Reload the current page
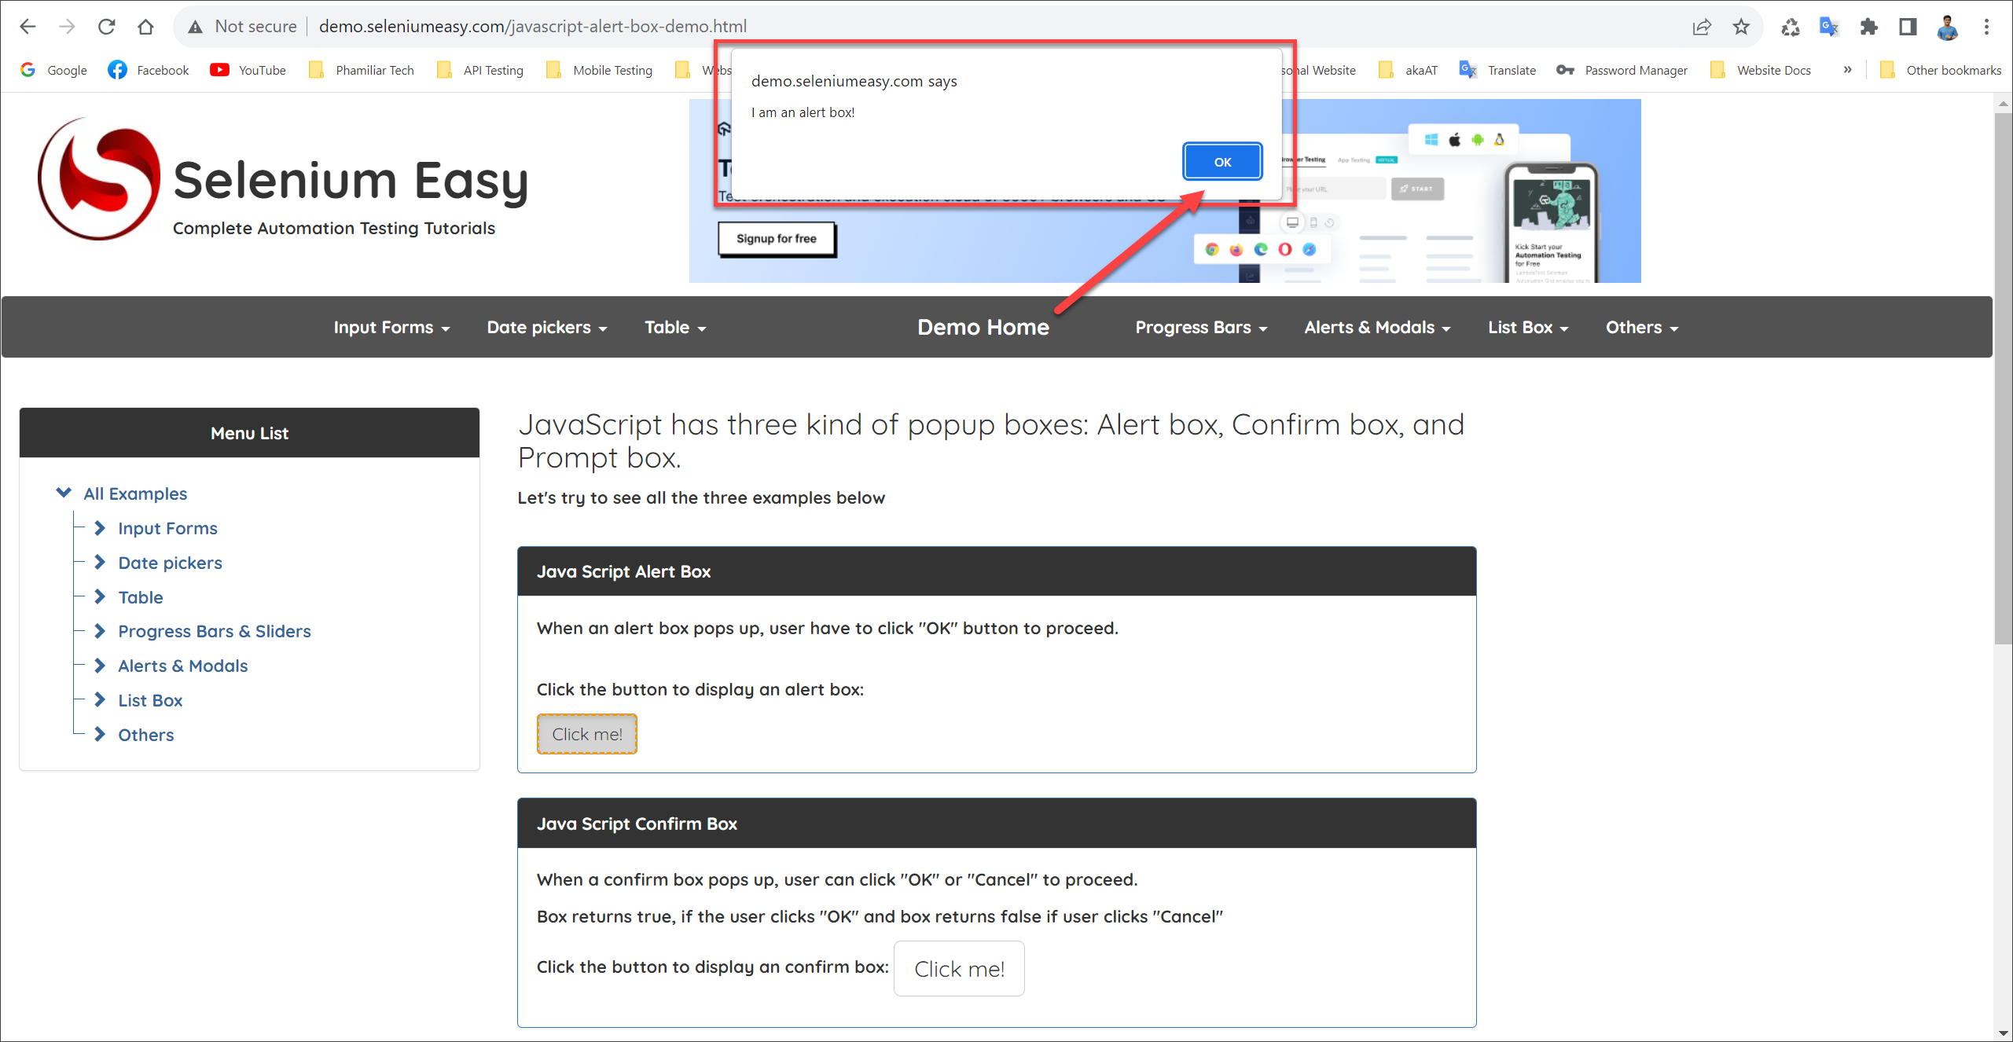The width and height of the screenshot is (2013, 1042). 106,27
